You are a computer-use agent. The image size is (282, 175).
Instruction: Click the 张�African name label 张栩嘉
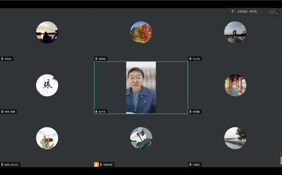[x=197, y=112]
